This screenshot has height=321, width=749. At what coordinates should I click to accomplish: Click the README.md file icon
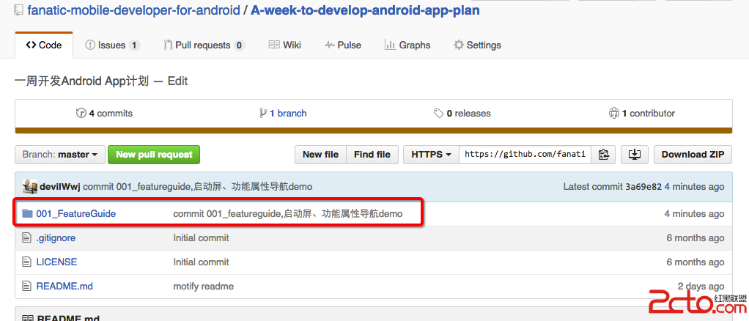tap(26, 286)
